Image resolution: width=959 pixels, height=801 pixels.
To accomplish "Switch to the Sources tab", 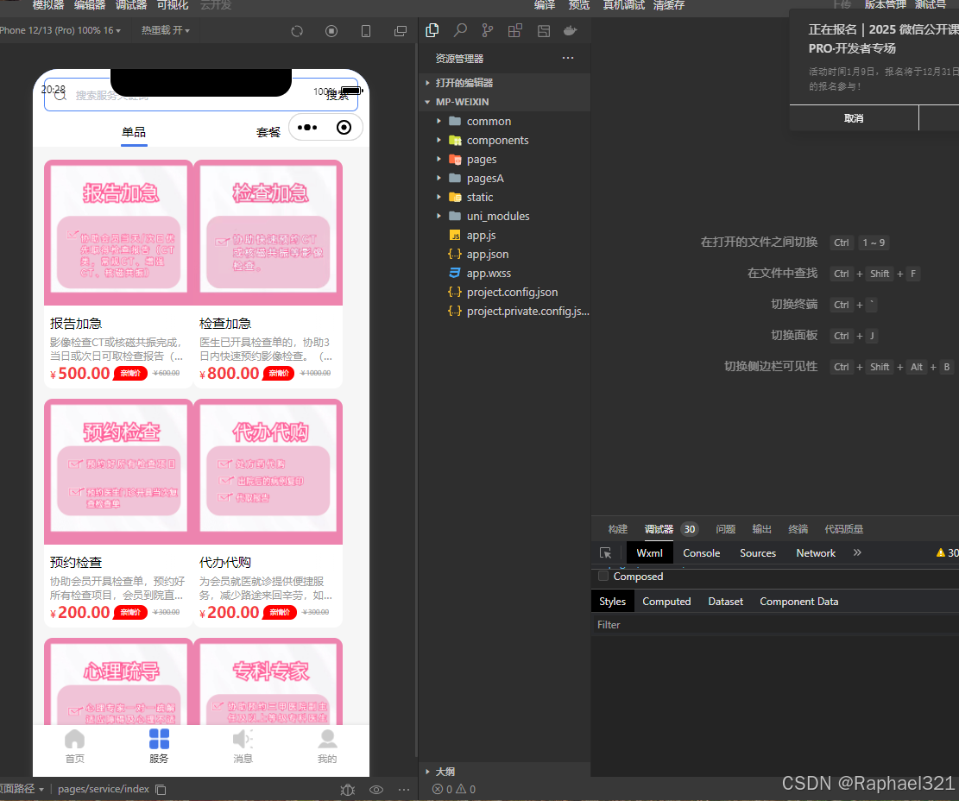I will [758, 552].
